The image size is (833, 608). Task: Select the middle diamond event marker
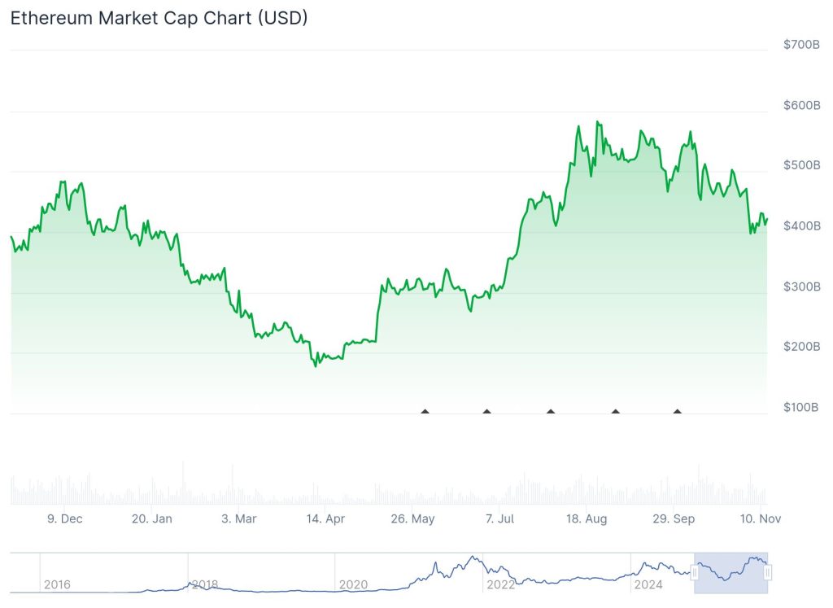(x=551, y=411)
